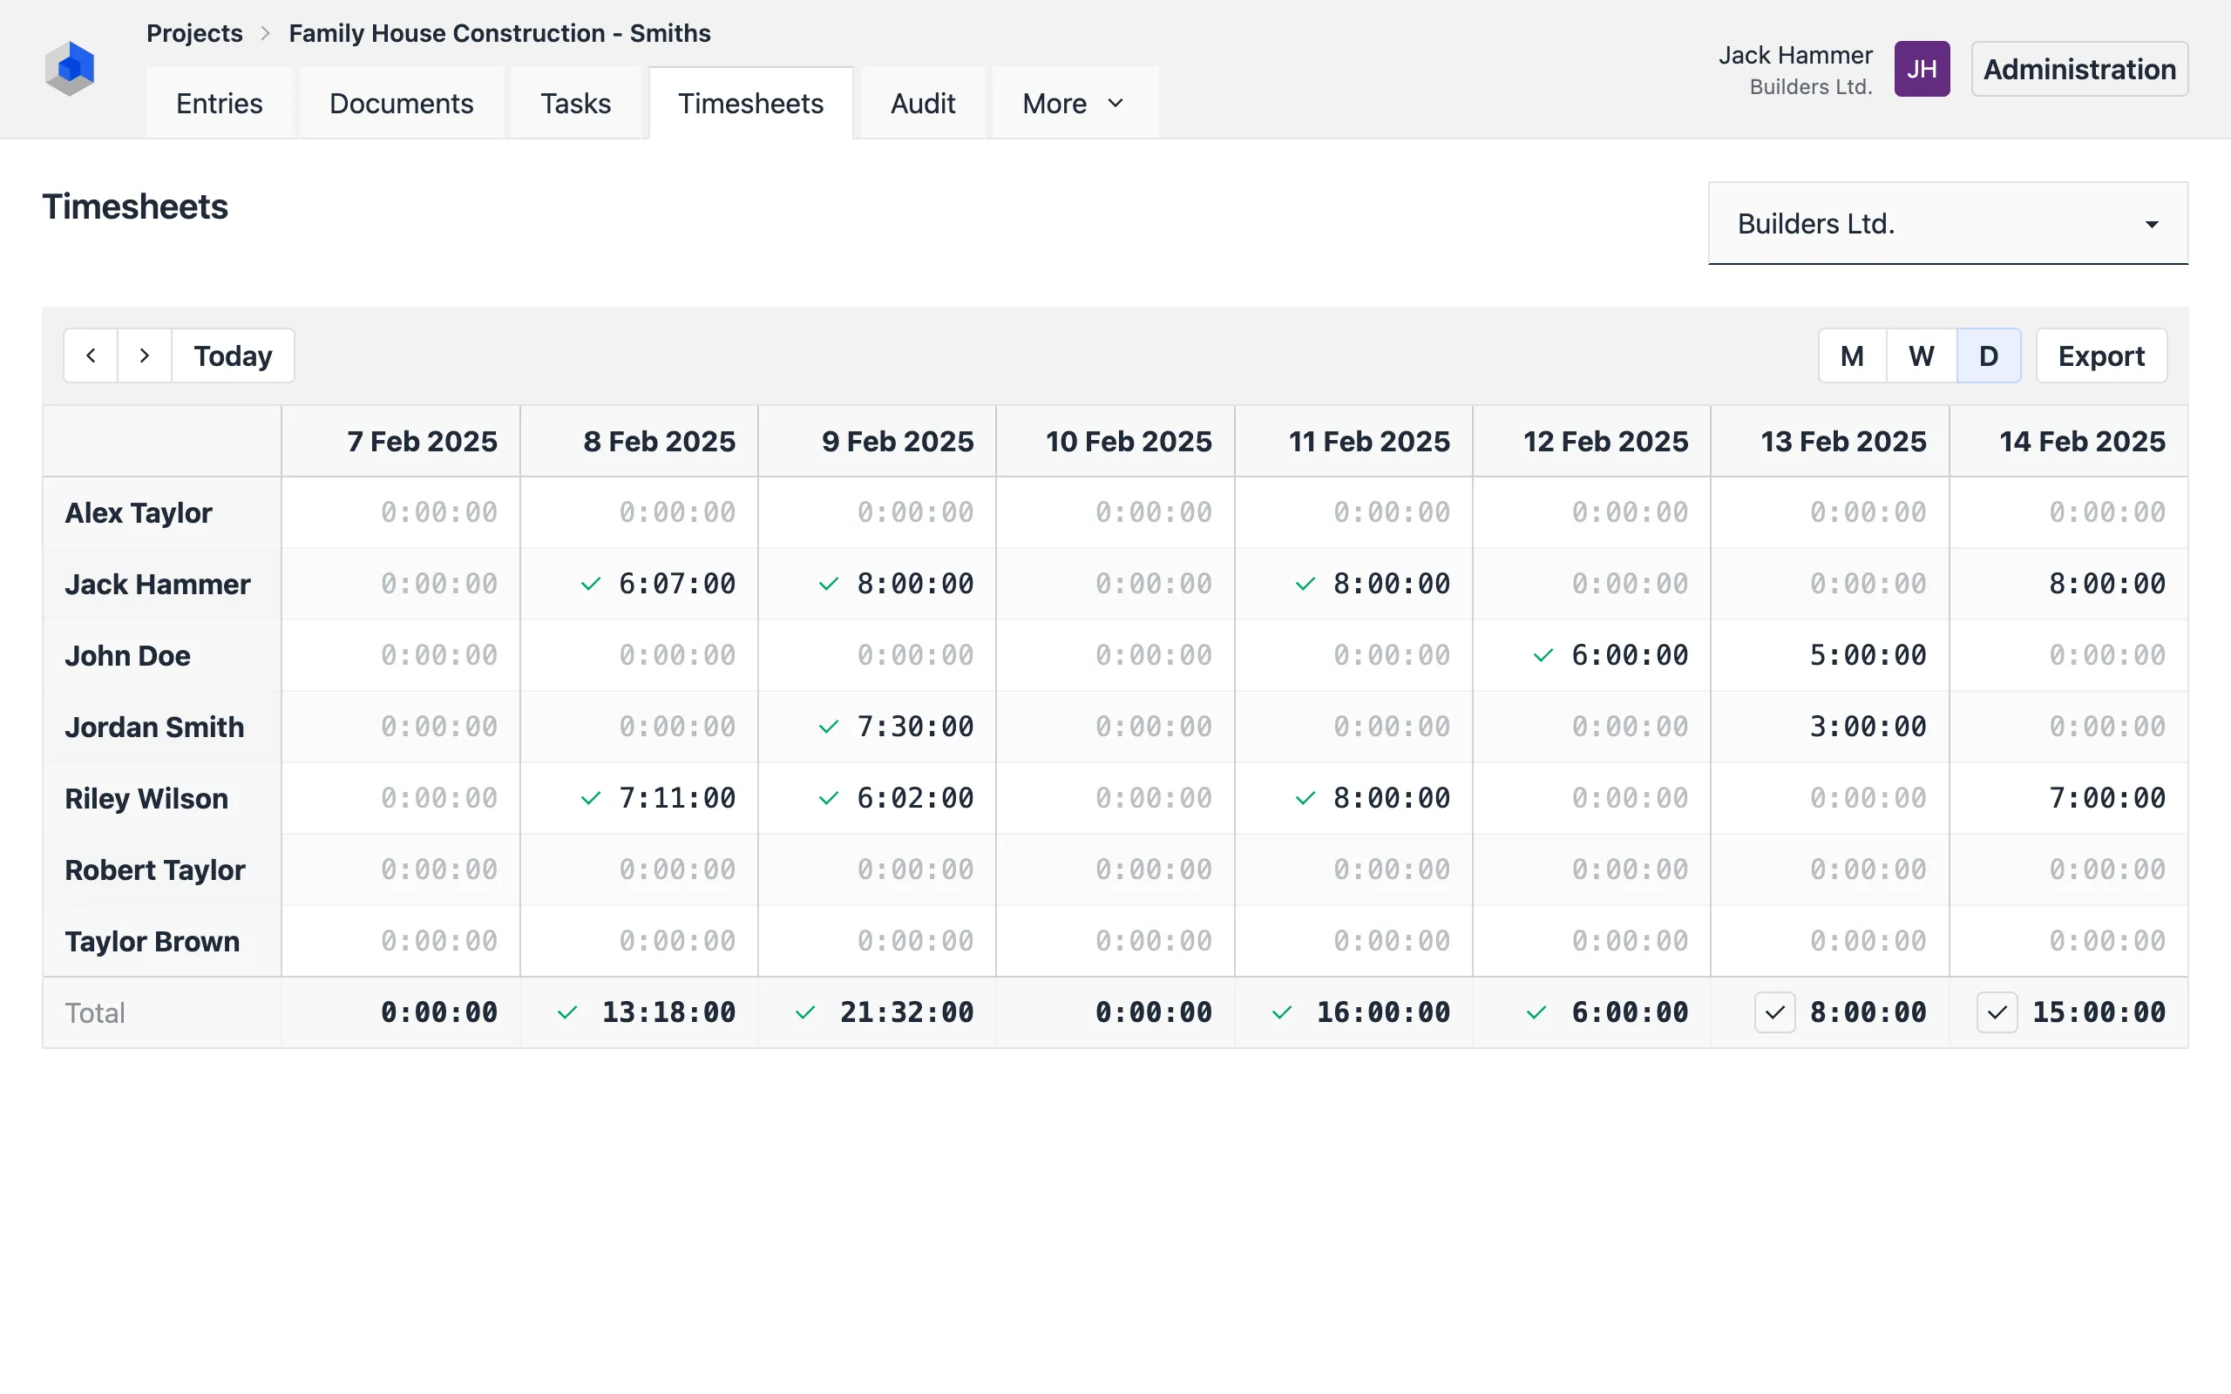Click Jack Hammer user name in header

click(1795, 55)
